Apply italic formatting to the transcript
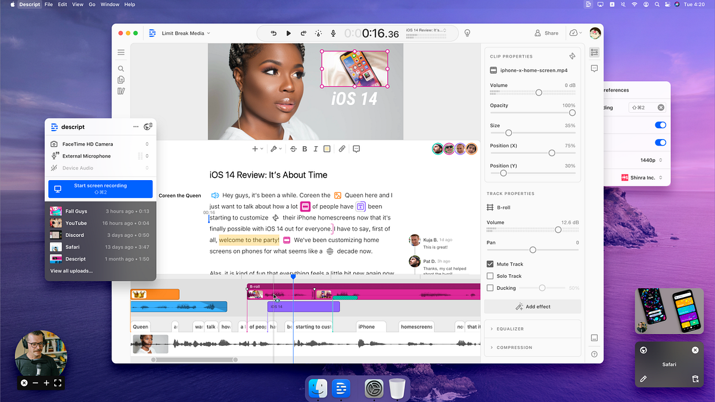715x402 pixels. [x=315, y=149]
